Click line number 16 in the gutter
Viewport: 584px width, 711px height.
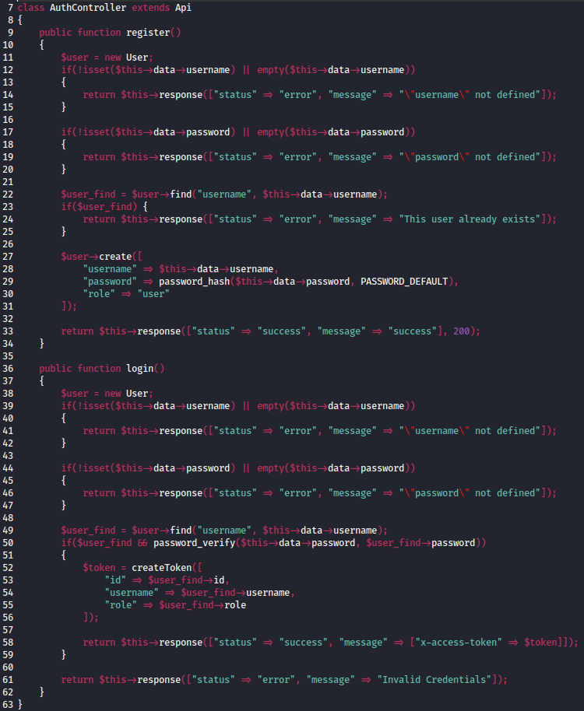click(8, 120)
